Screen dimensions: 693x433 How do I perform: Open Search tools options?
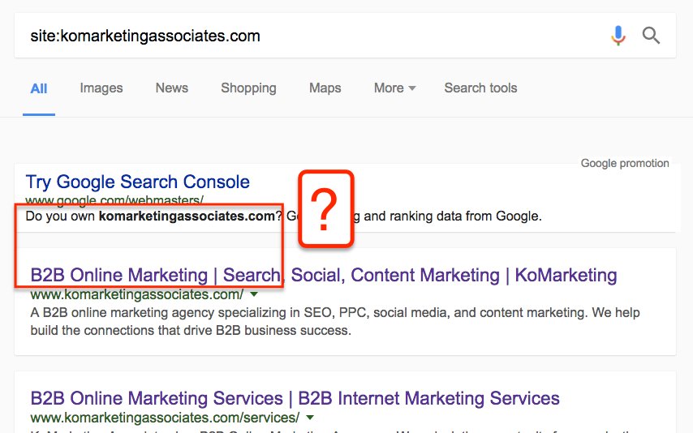(x=480, y=88)
